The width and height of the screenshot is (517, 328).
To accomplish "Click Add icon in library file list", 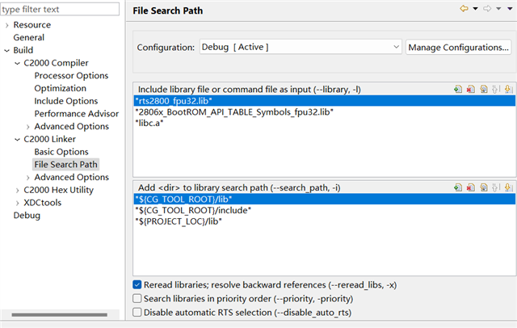I will [x=457, y=89].
